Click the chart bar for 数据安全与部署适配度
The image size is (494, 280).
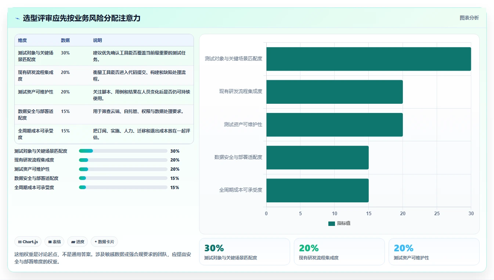317,157
